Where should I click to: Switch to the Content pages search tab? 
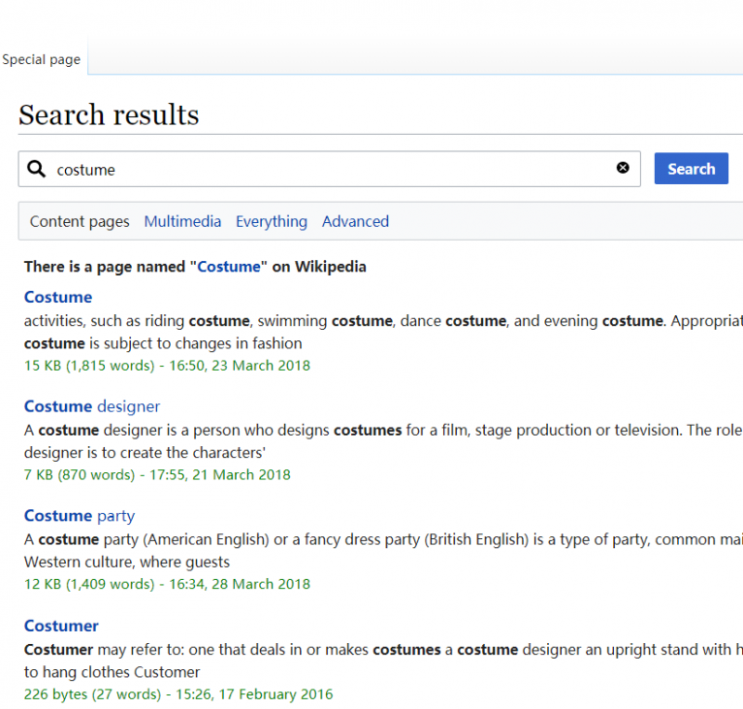pyautogui.click(x=80, y=221)
